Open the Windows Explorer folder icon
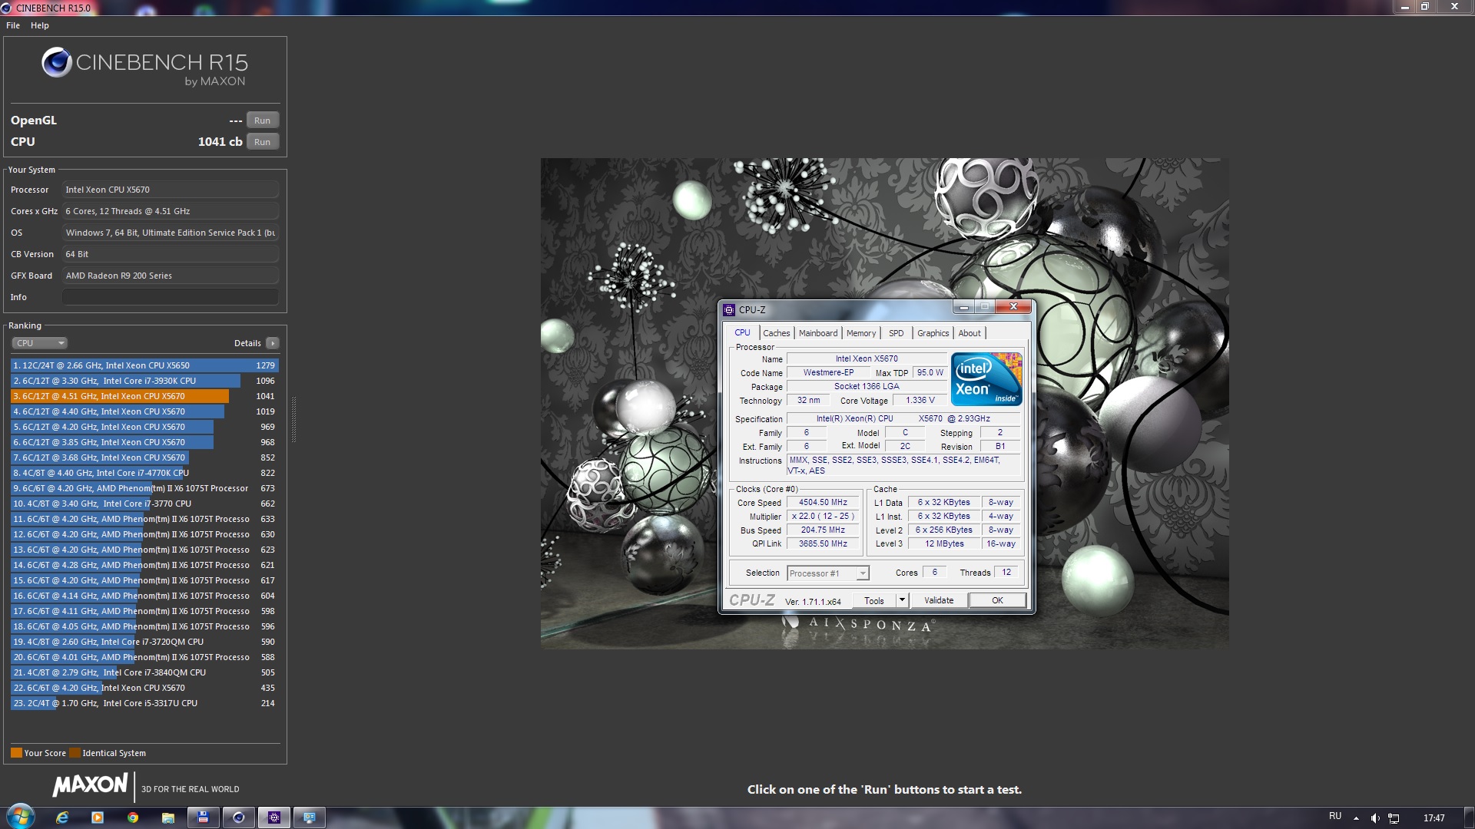 [x=168, y=817]
